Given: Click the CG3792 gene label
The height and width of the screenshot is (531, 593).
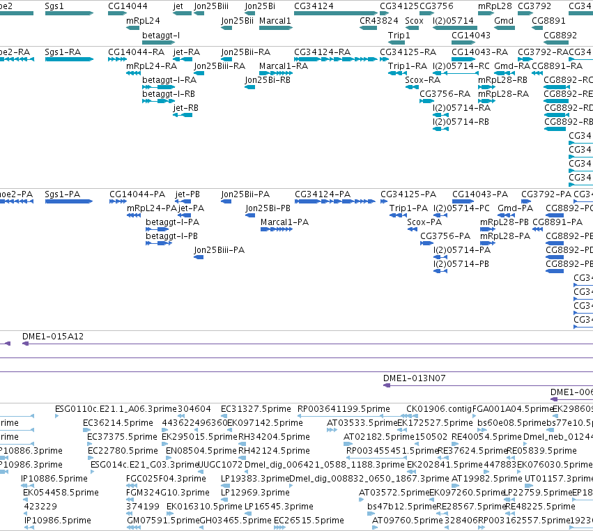Looking at the screenshot, I should click(x=534, y=6).
